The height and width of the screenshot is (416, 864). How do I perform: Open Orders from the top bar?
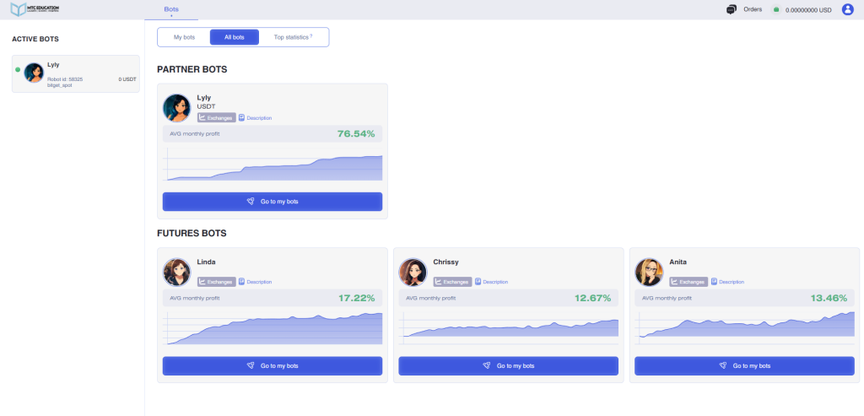point(753,9)
